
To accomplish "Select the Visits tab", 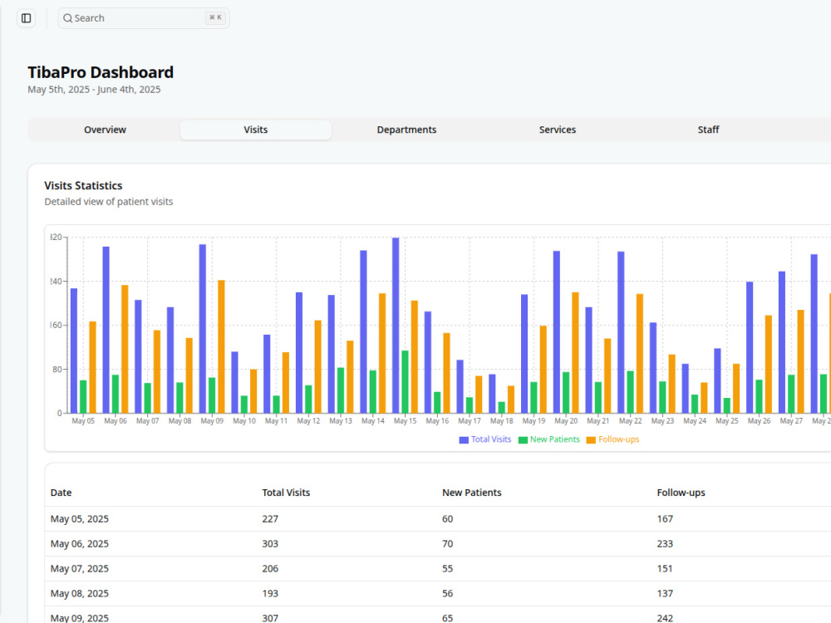I will point(255,130).
